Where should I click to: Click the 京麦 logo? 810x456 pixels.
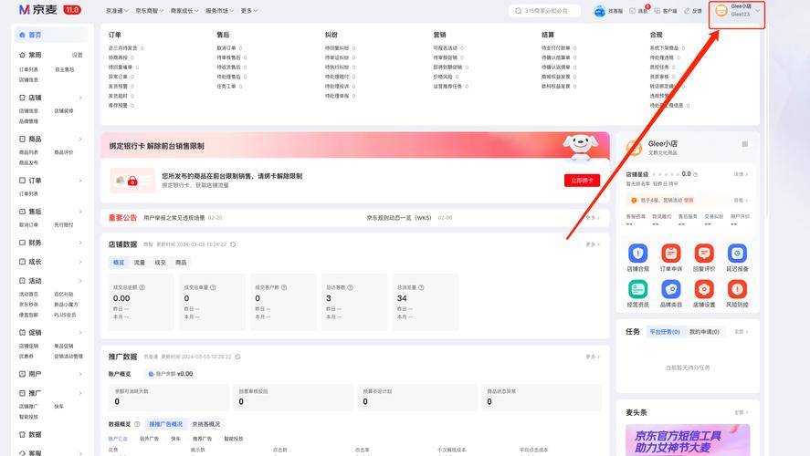click(37, 10)
